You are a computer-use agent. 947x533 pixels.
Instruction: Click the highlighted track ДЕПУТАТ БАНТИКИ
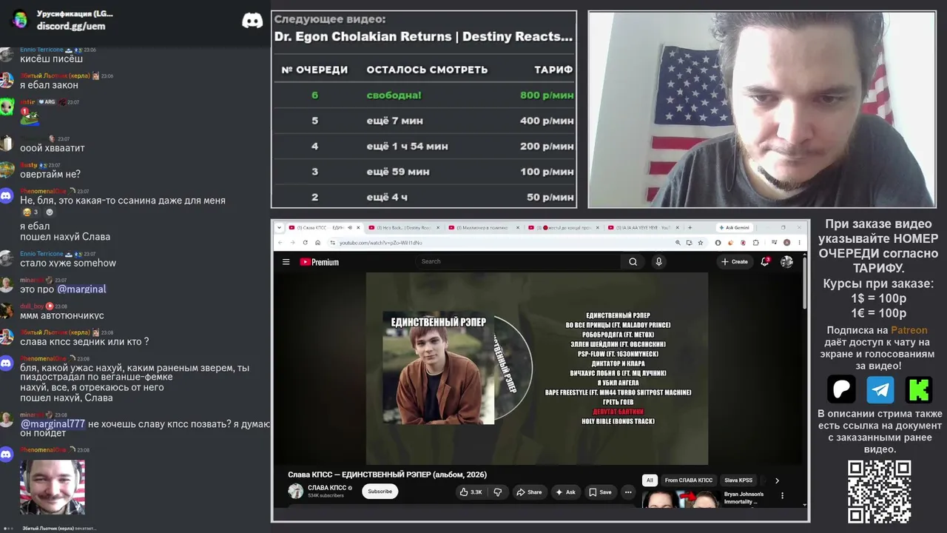tap(618, 412)
